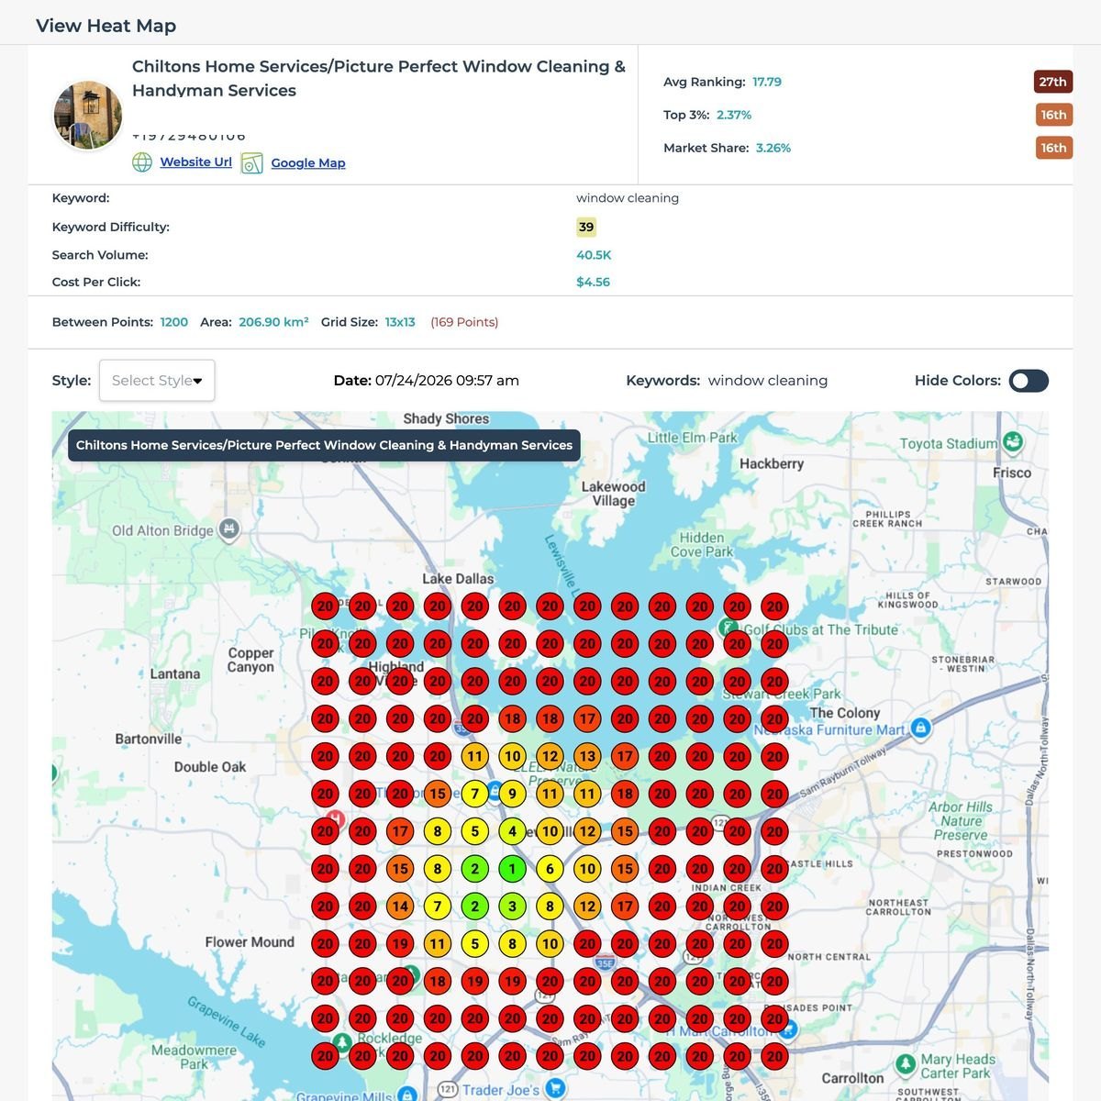Click the orange grid marker showing rank 13
The image size is (1101, 1101).
[587, 757]
